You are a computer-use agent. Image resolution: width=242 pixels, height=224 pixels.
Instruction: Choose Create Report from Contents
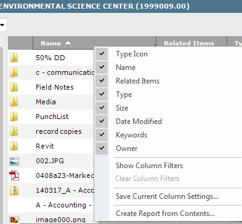(165, 214)
